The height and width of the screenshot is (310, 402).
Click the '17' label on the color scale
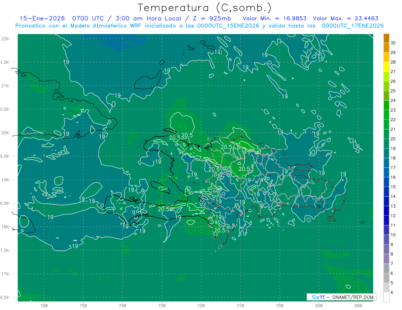393,168
